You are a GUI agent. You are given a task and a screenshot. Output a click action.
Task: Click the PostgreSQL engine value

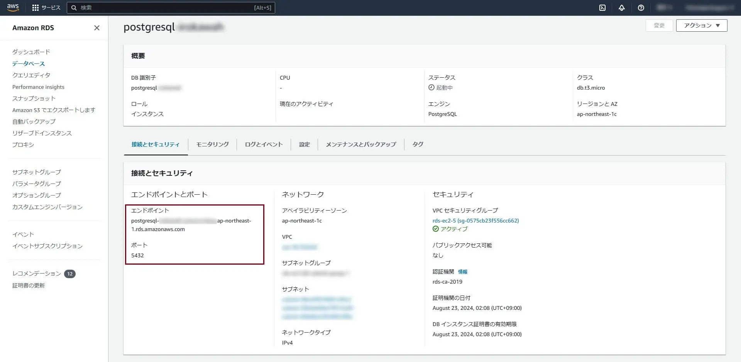[x=443, y=114]
